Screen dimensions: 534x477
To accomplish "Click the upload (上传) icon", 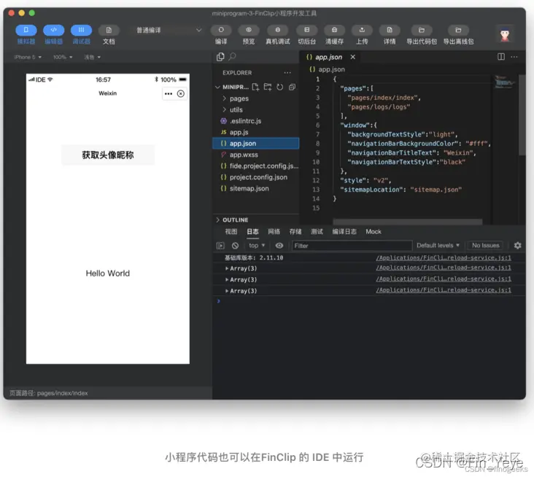I will [362, 31].
